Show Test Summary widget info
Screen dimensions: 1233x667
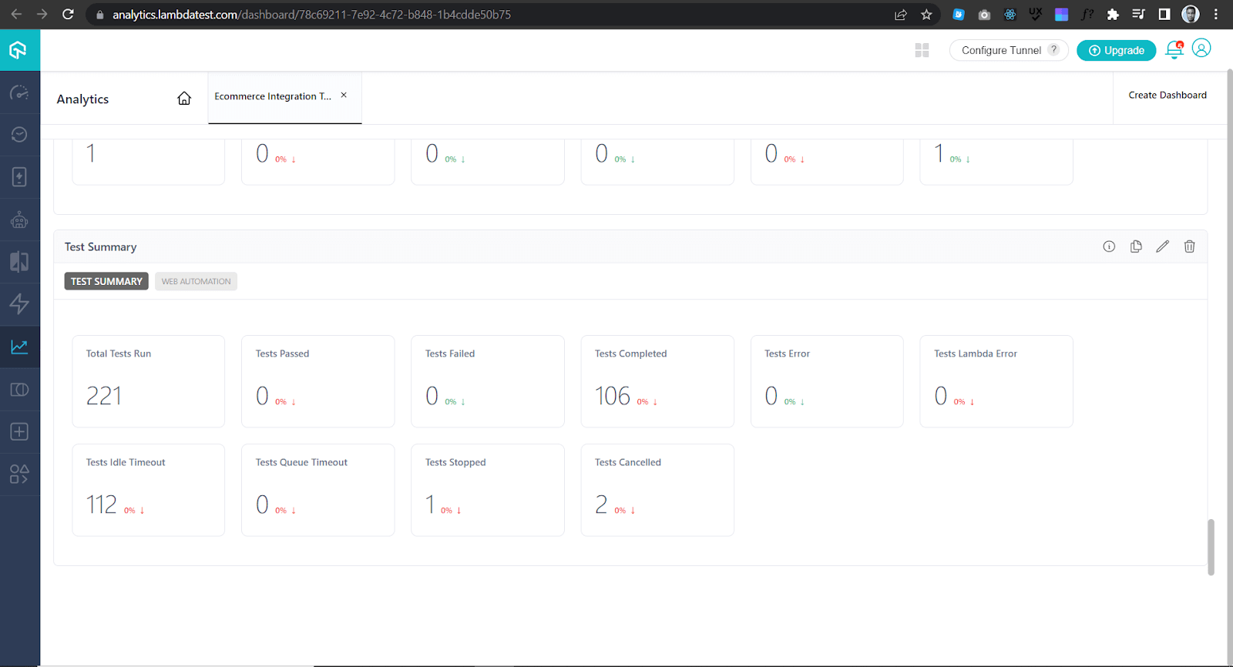[1109, 246]
